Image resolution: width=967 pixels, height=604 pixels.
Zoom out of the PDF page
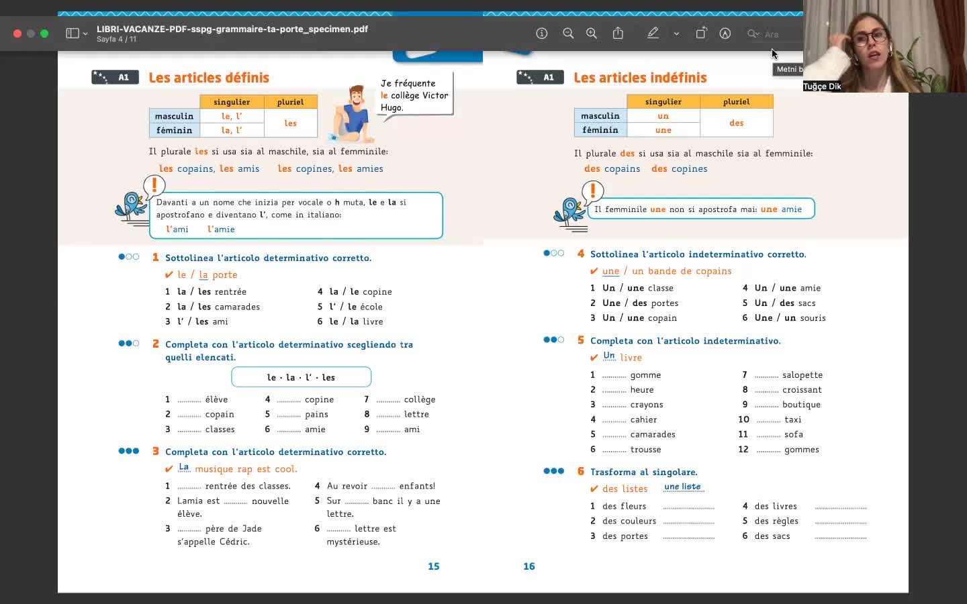click(x=568, y=34)
